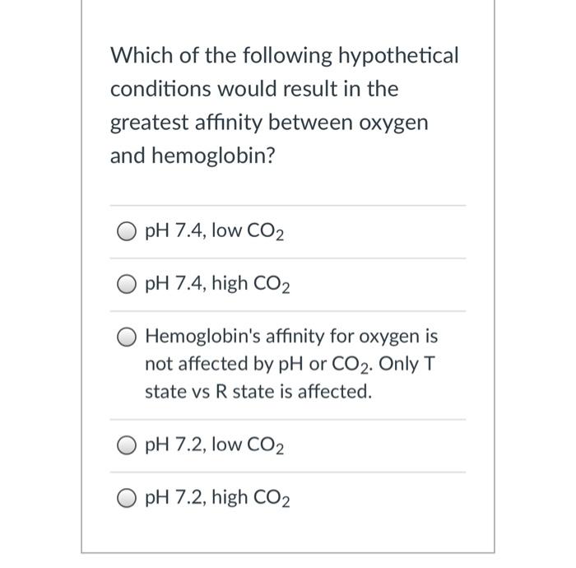The height and width of the screenshot is (568, 576).
Task: Click the line "state vs R state is affected."
Action: click(258, 391)
